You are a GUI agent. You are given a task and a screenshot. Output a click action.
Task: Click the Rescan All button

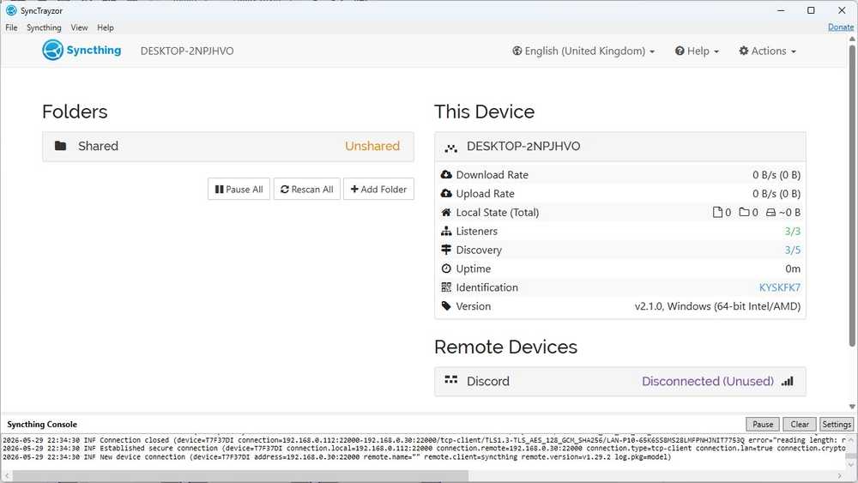[x=307, y=190]
